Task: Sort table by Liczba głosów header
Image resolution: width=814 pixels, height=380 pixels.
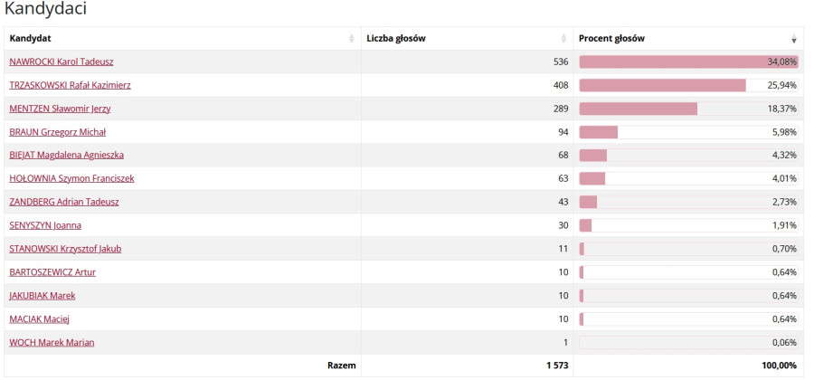Action: click(396, 39)
